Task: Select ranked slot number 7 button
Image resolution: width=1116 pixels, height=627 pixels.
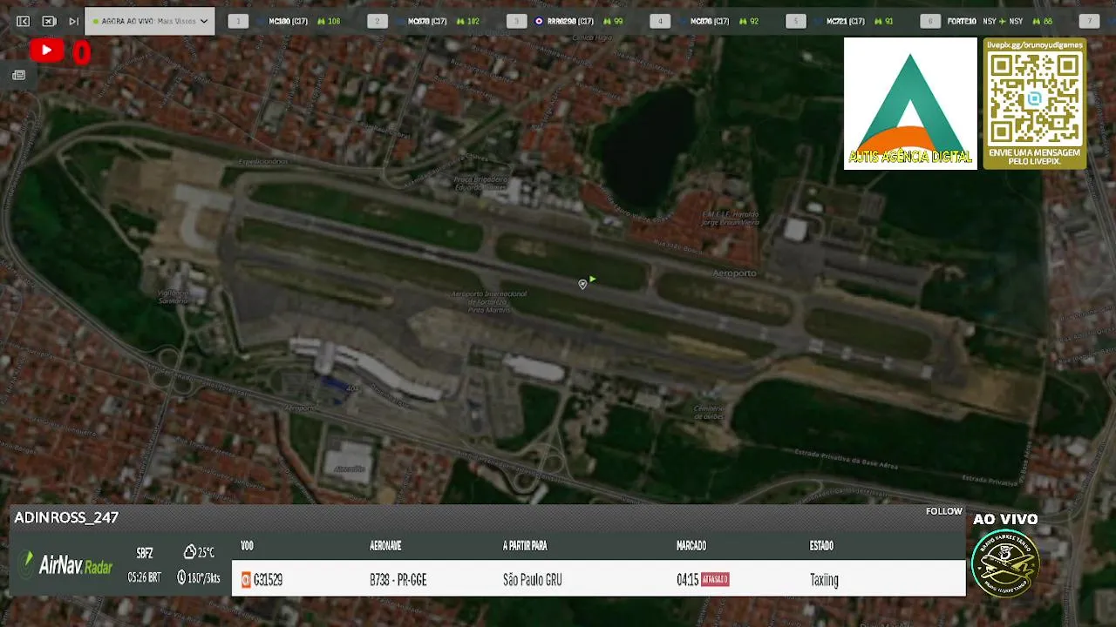Action: (1089, 21)
